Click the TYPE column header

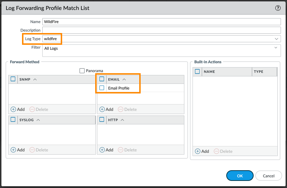click(264, 71)
